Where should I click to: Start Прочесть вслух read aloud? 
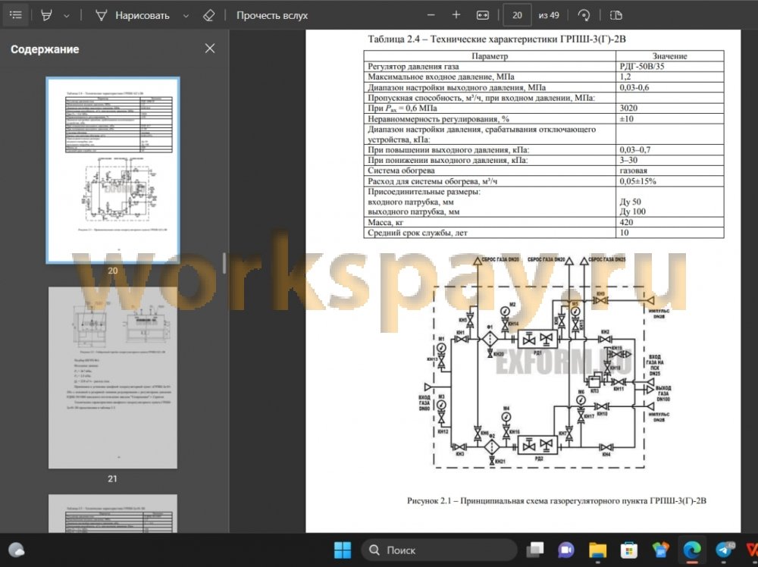click(x=271, y=15)
